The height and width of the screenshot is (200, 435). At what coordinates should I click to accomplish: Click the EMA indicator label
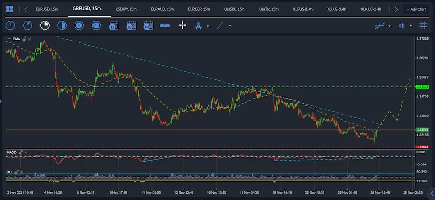tap(16, 39)
